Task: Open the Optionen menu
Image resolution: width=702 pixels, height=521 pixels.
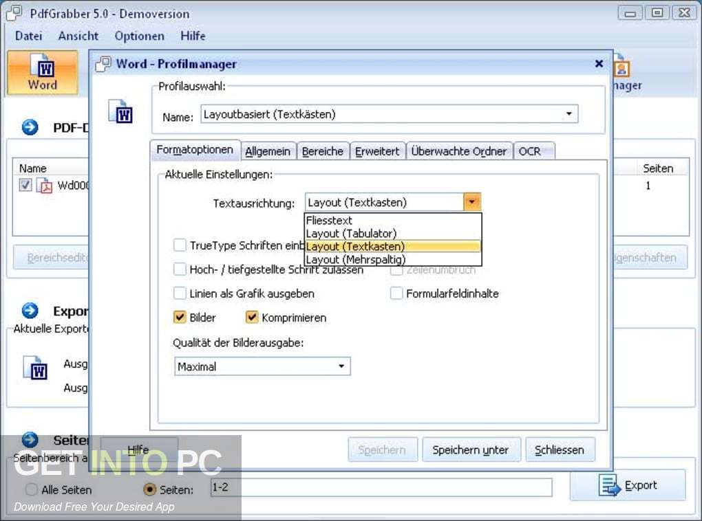Action: pyautogui.click(x=139, y=36)
